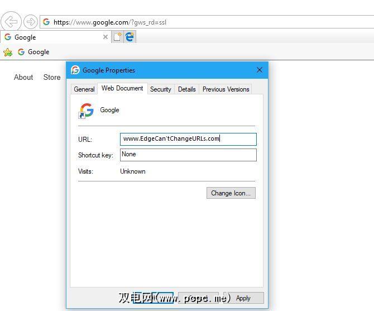Open Microsoft Edge via the tab-bar icon
The height and width of the screenshot is (311, 374).
[x=130, y=37]
